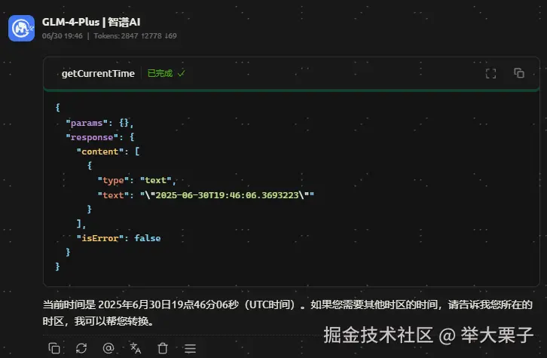Copy the assistant message text

[54, 348]
